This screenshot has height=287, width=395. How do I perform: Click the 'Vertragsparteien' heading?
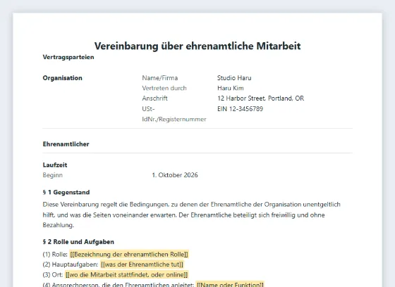pos(68,57)
